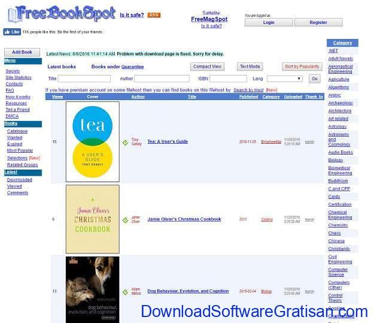Open DMCA menu item
This screenshot has height=323, width=374.
coord(12,116)
